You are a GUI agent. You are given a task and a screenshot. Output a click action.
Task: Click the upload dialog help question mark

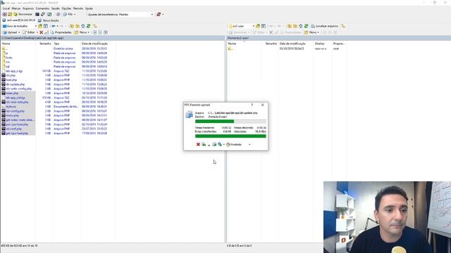[252, 105]
